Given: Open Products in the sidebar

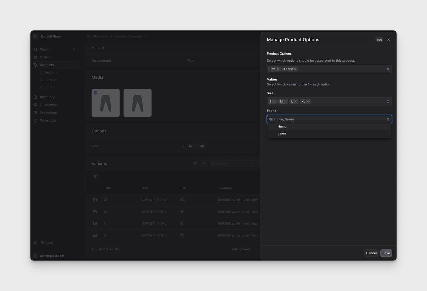Looking at the screenshot, I should click(56, 65).
